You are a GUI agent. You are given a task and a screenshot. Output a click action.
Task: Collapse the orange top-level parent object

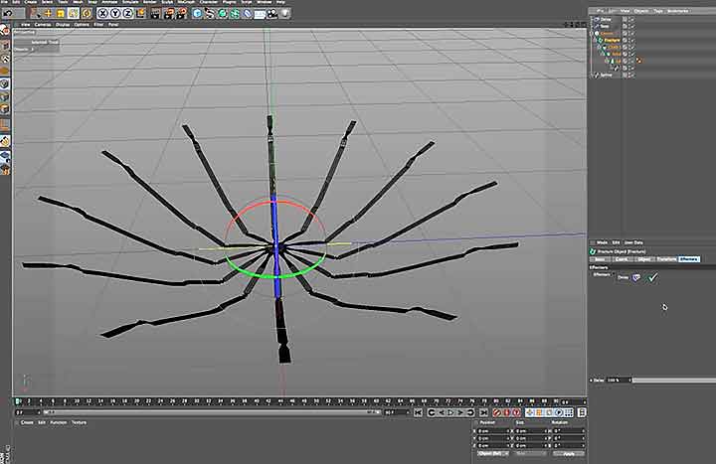pos(592,34)
